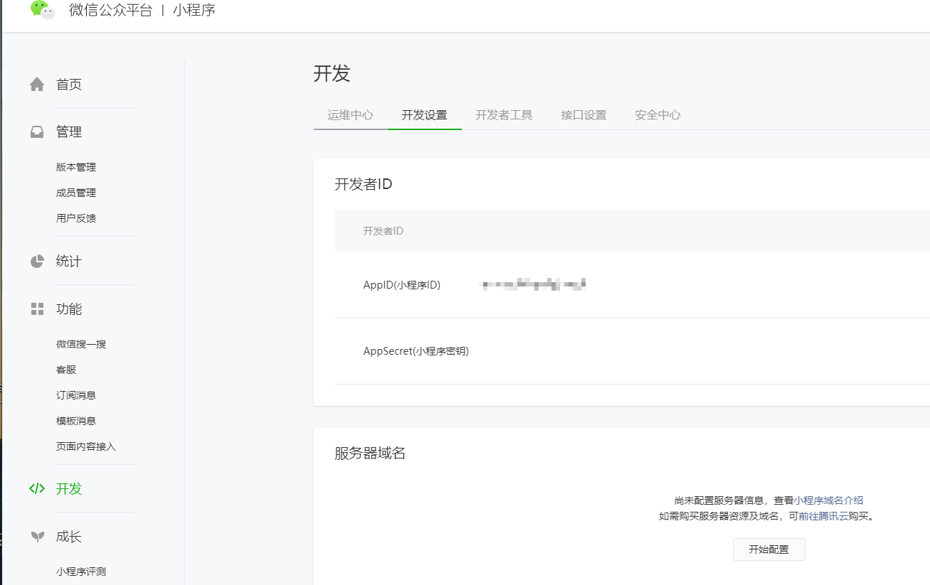Viewport: 930px width, 585px height.
Task: Open 客服 in the sidebar
Action: tap(66, 370)
